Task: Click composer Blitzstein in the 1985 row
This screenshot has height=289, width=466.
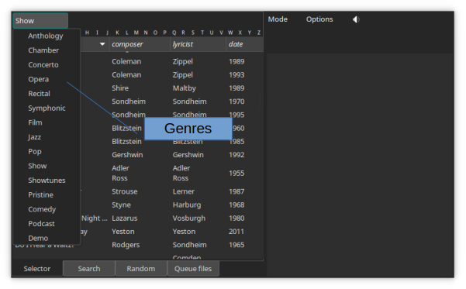Action: [x=126, y=141]
